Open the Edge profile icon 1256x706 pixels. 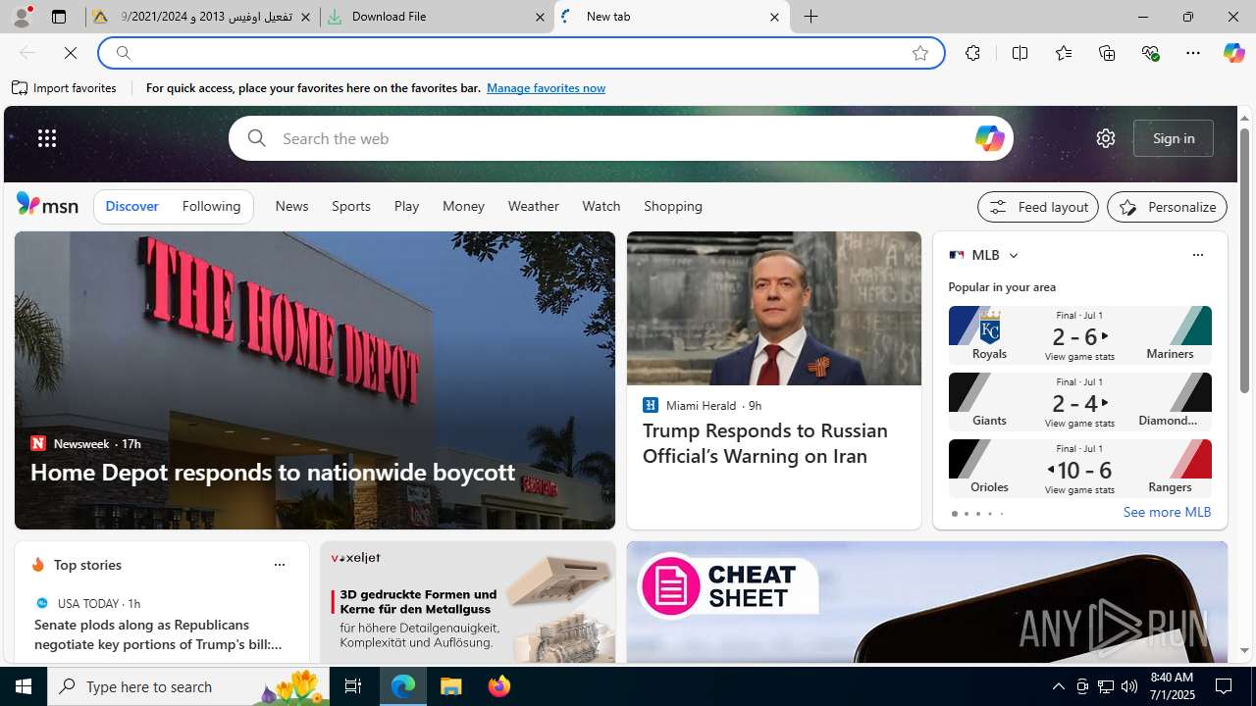(22, 17)
